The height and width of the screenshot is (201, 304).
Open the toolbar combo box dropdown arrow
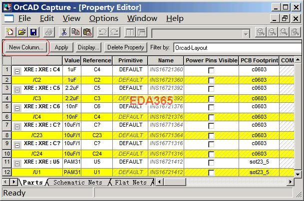[246, 34]
